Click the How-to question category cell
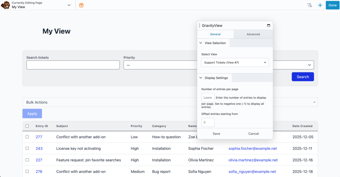Image resolution: width=340 pixels, height=177 pixels. click(166, 137)
